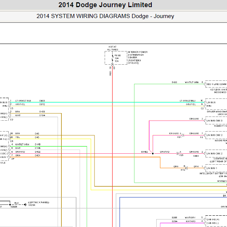This screenshot has width=227, height=227.
Task: Click the 'WHT/VIO' wire color label
Action: coord(190,221)
